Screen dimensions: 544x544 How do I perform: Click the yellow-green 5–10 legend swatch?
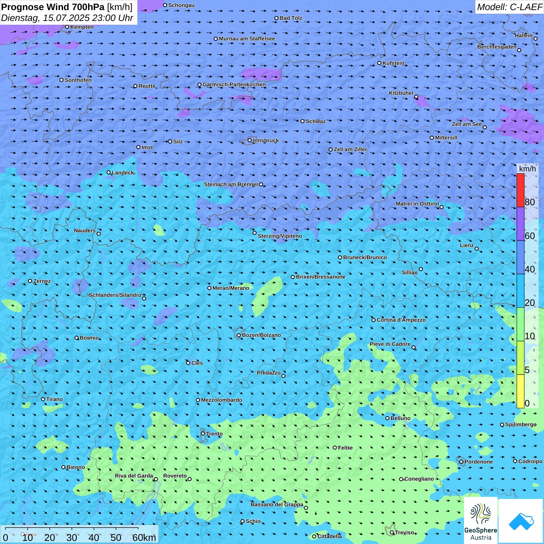click(520, 358)
